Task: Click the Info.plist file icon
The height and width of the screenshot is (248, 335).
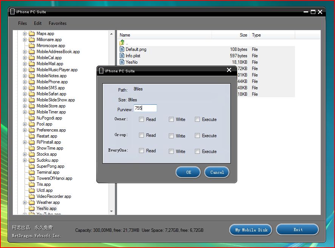Action: pos(122,56)
